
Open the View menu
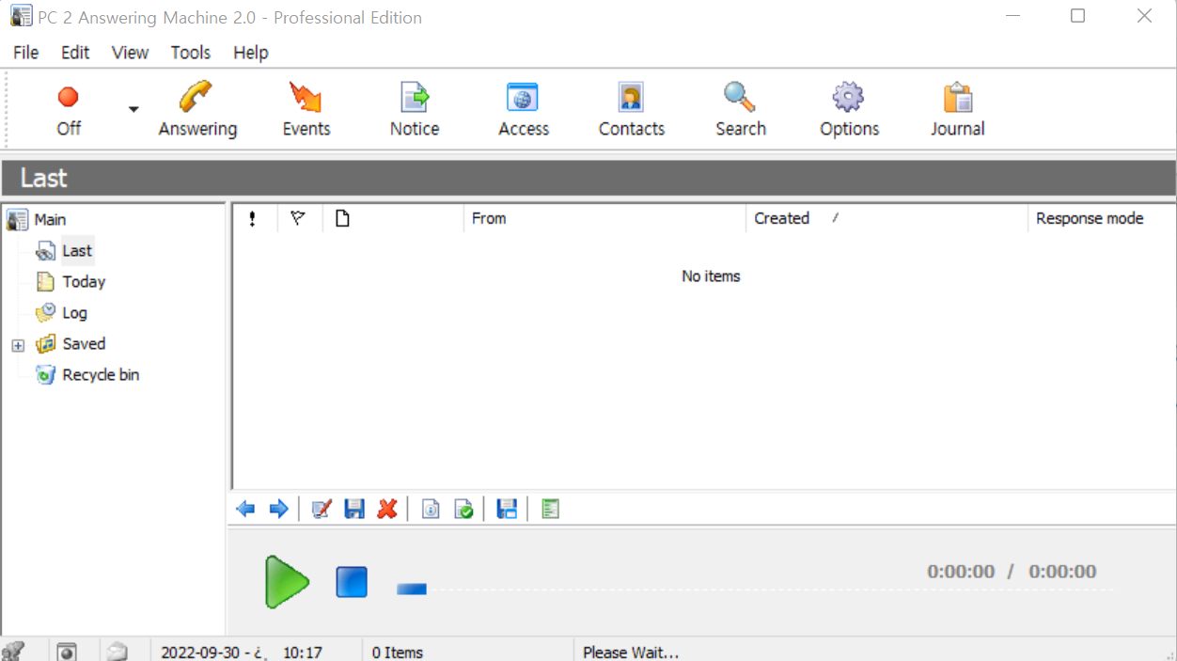[130, 53]
